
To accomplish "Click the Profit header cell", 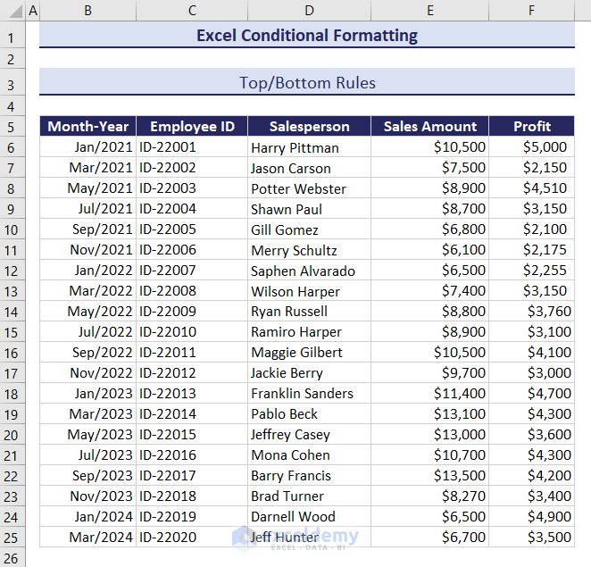I will (531, 126).
